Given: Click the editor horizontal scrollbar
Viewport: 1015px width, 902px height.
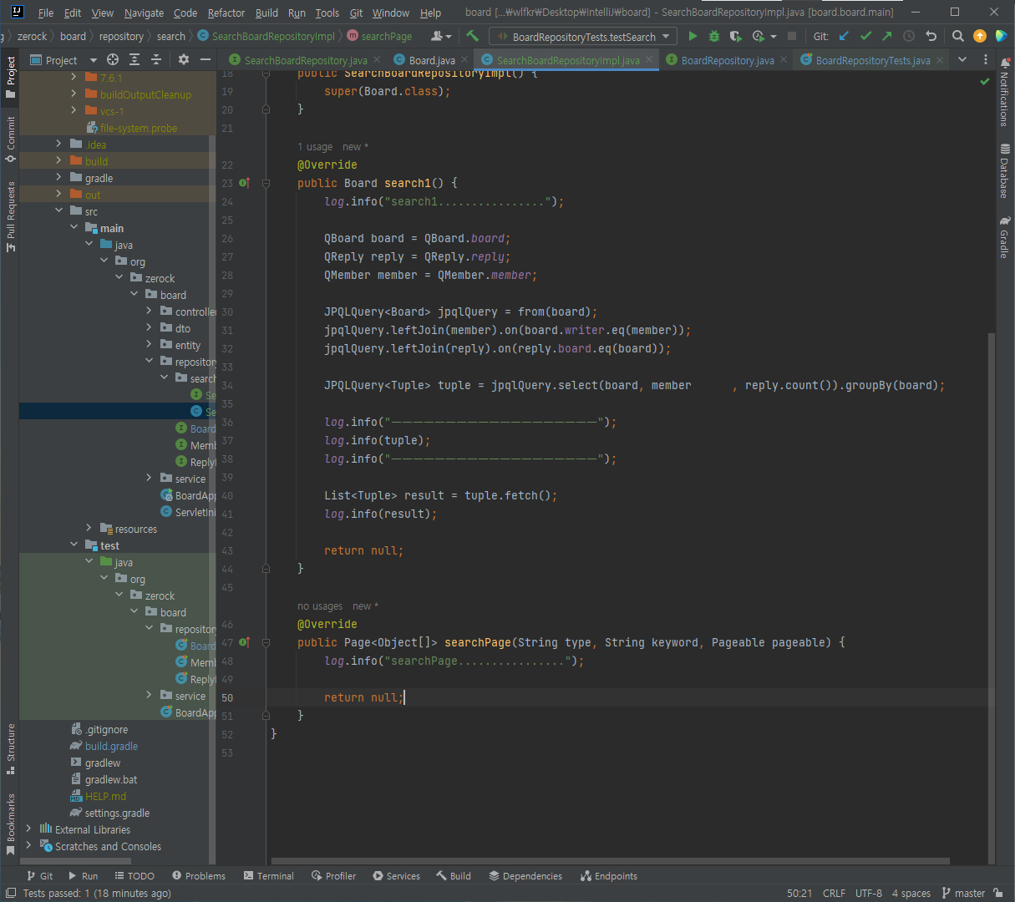Looking at the screenshot, I should coord(611,861).
